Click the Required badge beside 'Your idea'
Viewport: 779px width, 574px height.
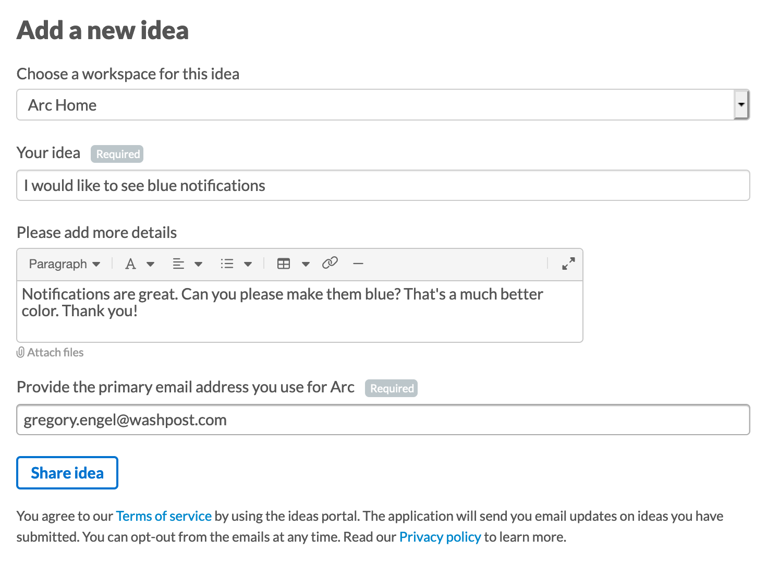click(117, 154)
